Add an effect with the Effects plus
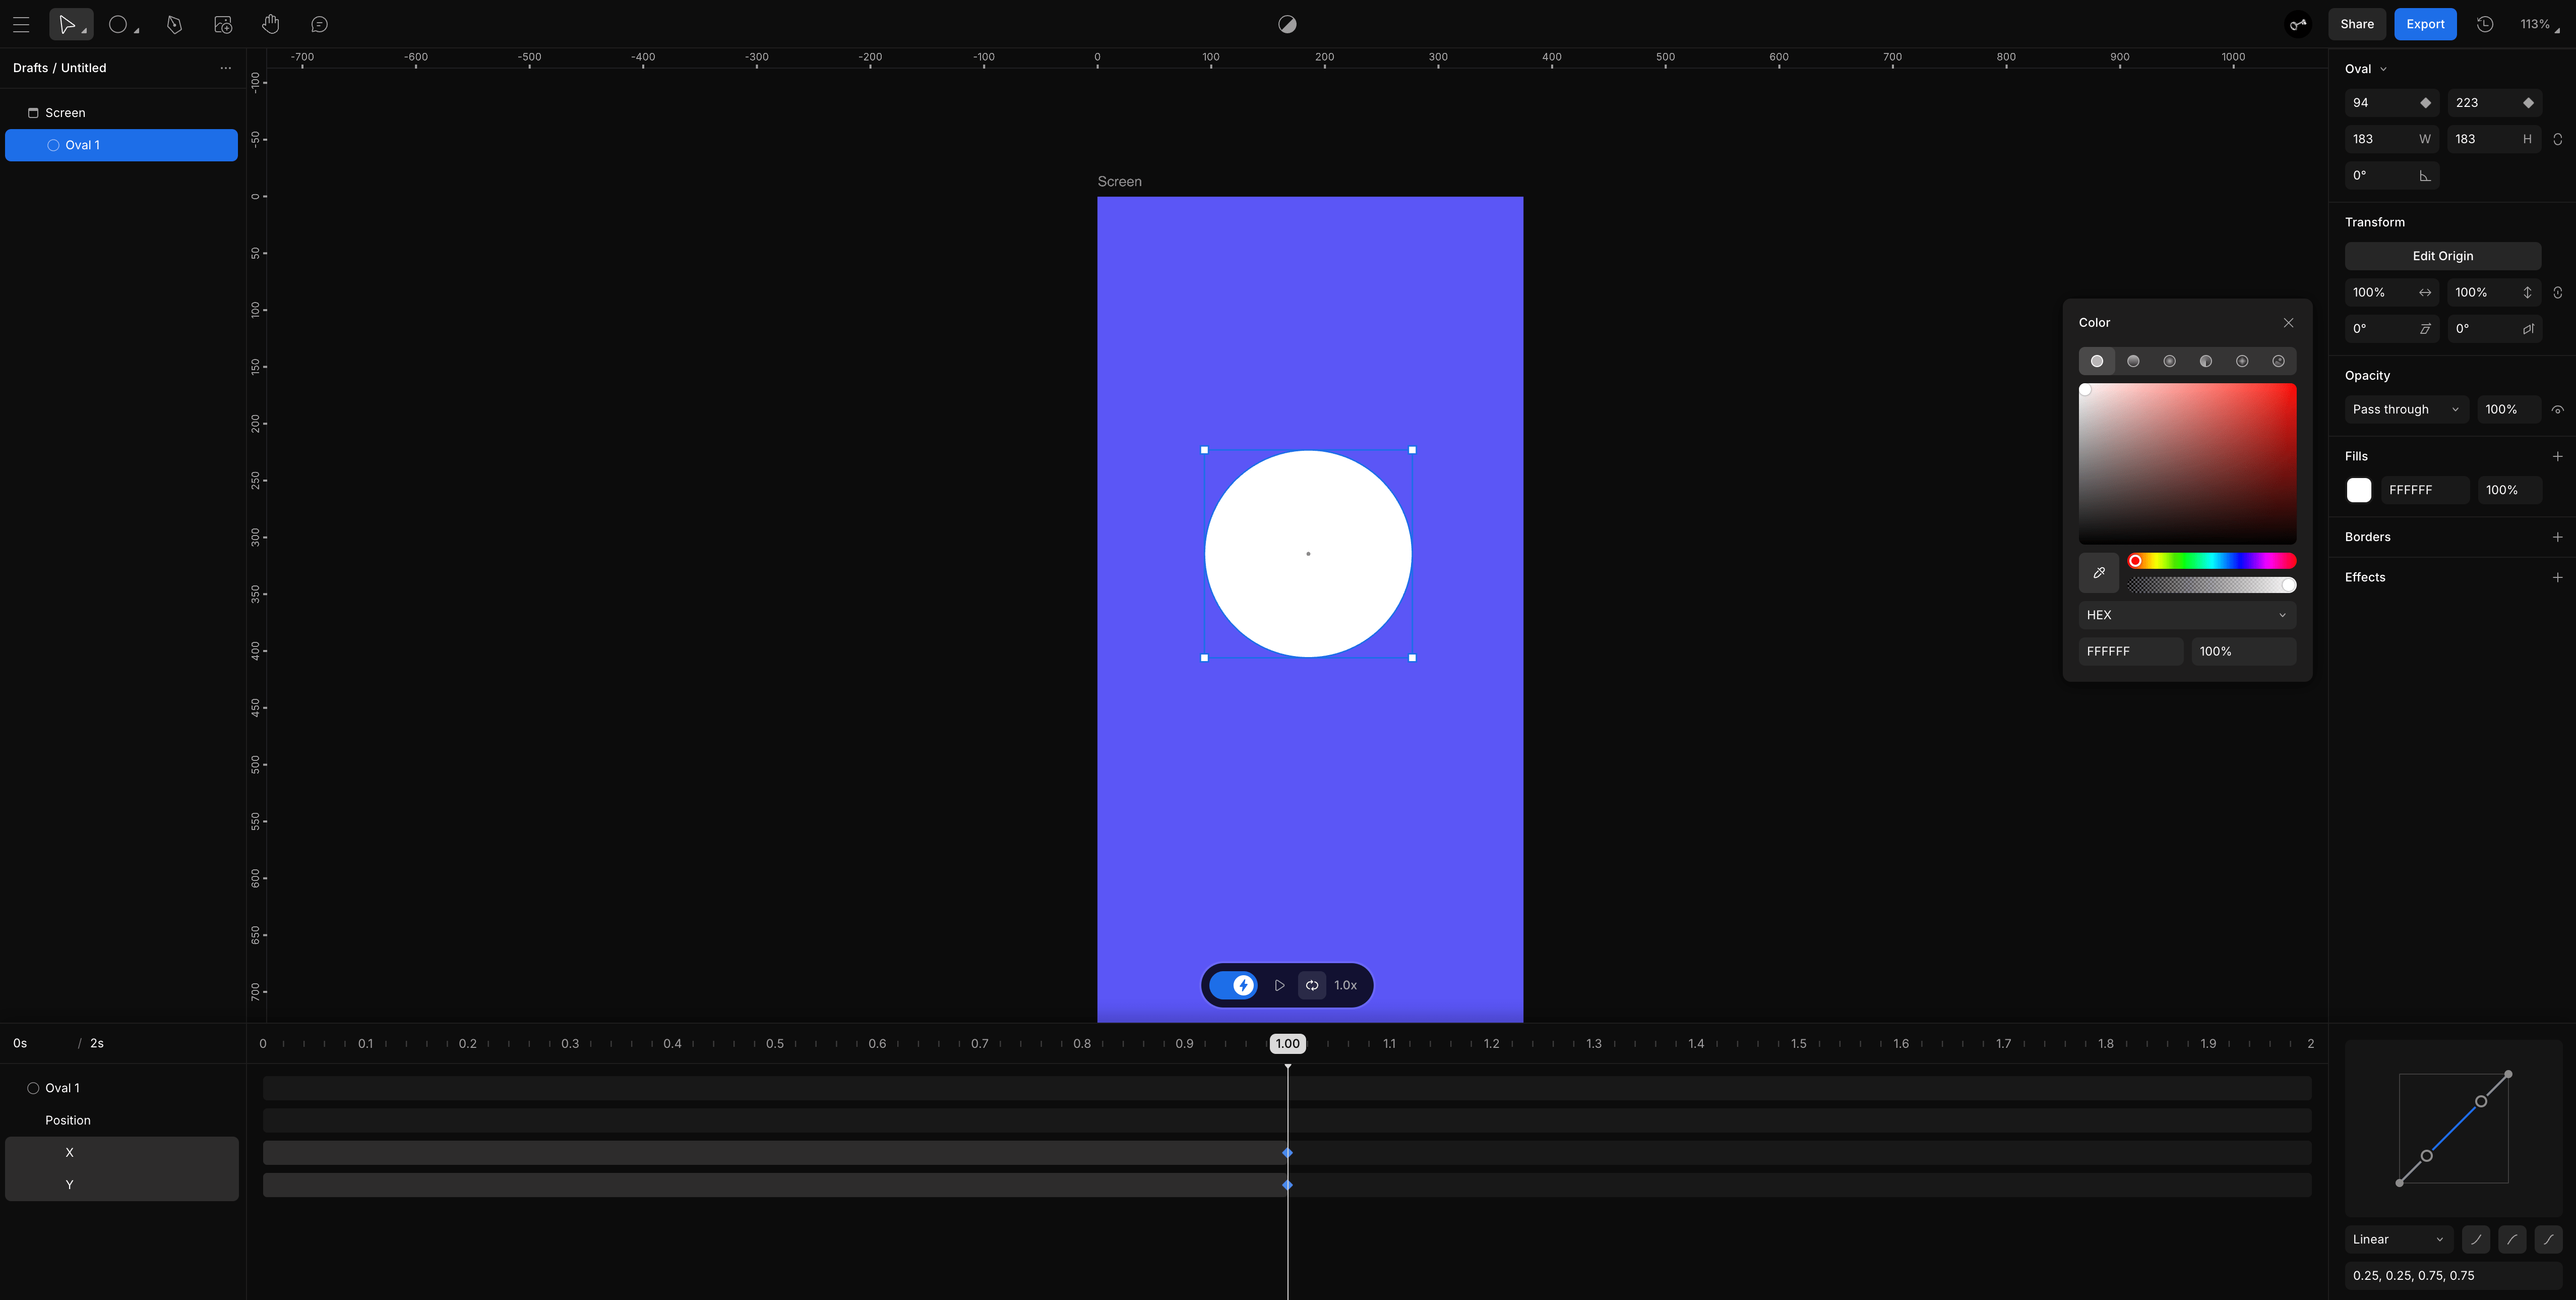2576x1300 pixels. tap(2557, 577)
